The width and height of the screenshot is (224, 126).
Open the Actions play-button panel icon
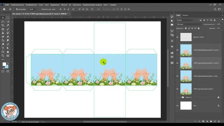tap(172, 21)
